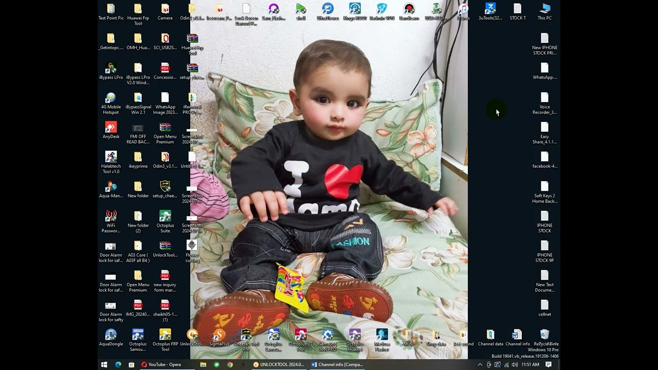Open the clock showing 11:51 AM

point(530,364)
